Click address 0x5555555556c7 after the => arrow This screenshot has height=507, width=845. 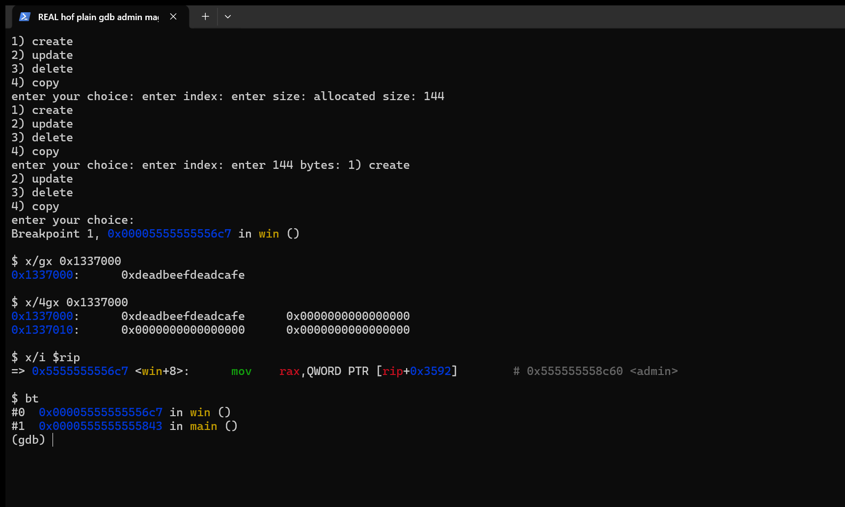coord(80,371)
